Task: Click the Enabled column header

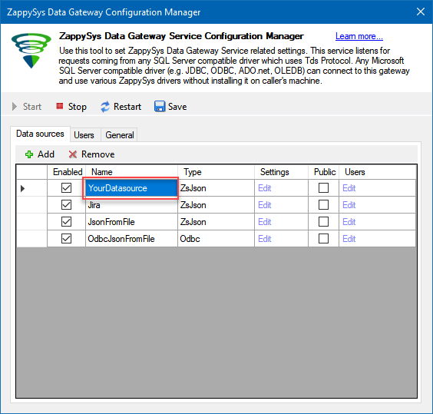Action: tap(67, 172)
